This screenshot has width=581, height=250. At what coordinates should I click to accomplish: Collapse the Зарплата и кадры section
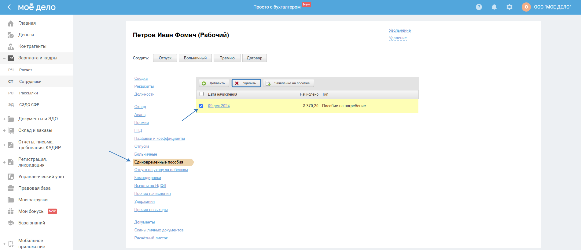(4, 58)
